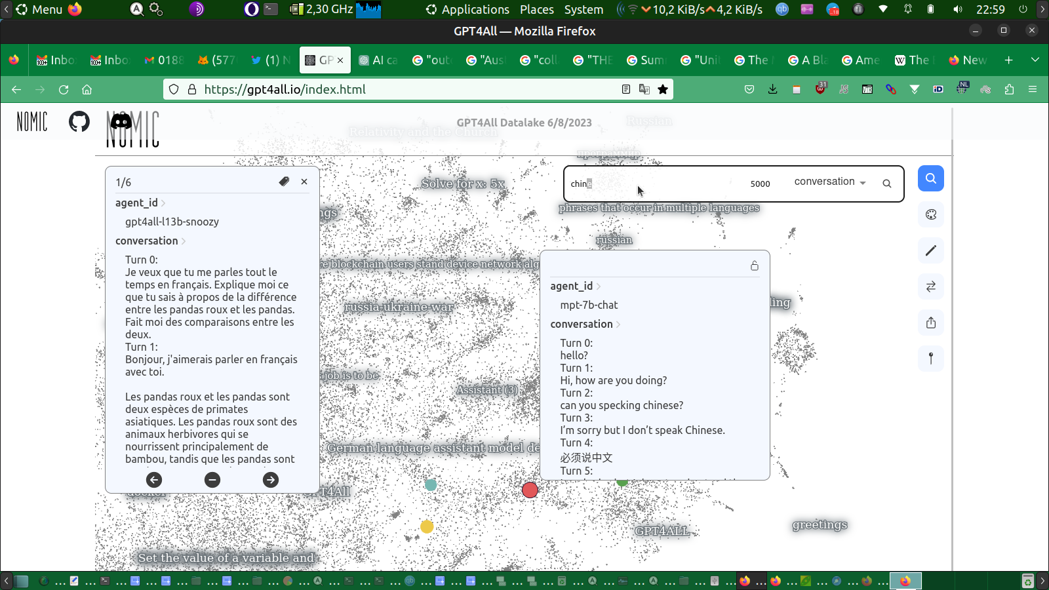Click the pin tool in right sidebar
This screenshot has width=1049, height=590.
point(931,359)
